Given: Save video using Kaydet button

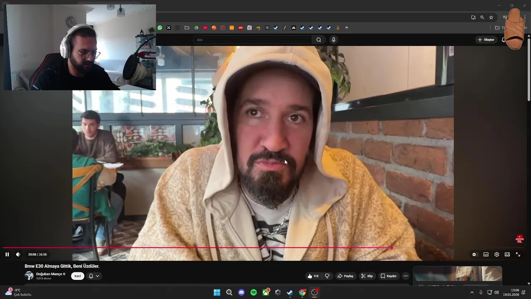Looking at the screenshot, I should pos(389,276).
